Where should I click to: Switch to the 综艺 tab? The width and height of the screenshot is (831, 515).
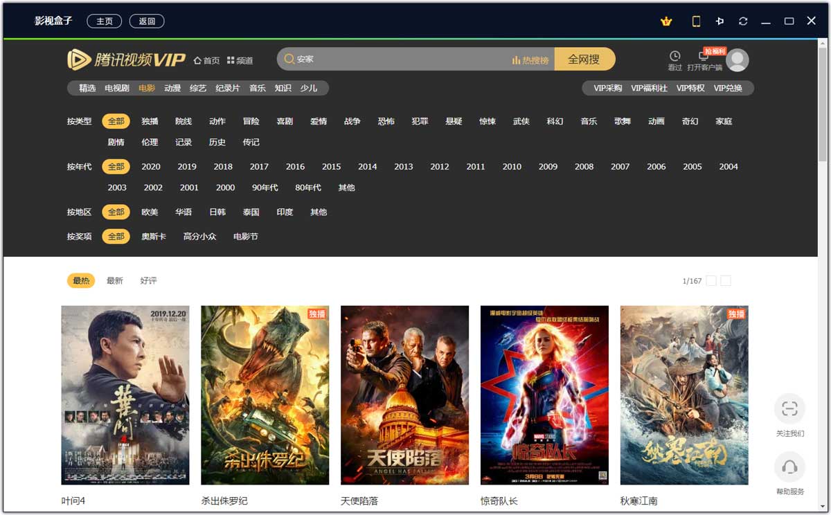click(x=198, y=88)
